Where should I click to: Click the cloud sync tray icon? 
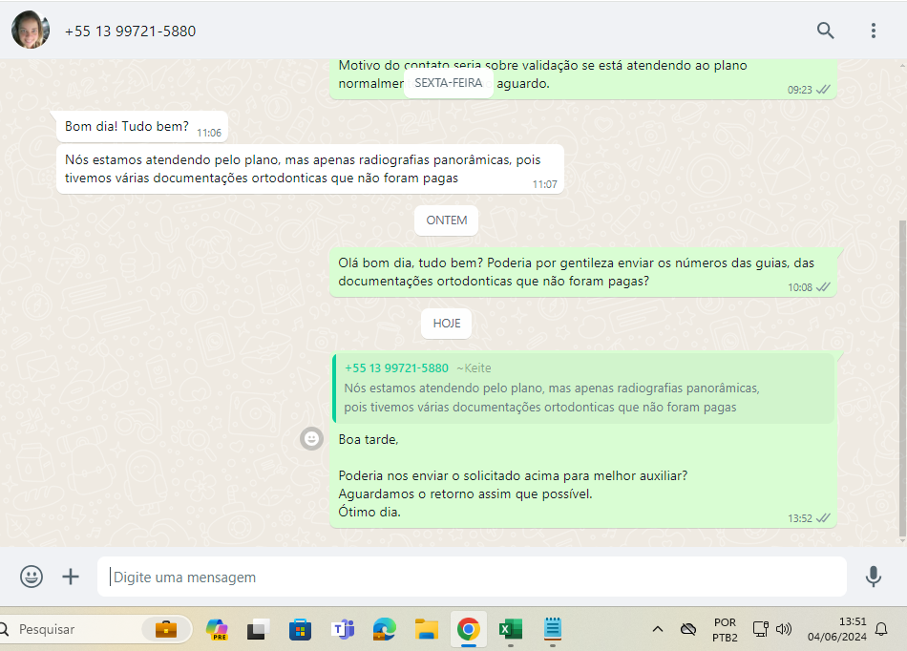click(x=687, y=629)
